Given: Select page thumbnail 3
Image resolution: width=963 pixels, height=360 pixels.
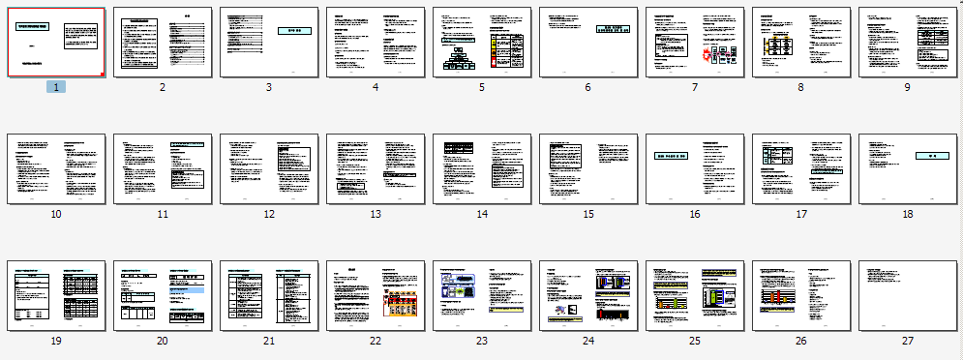Looking at the screenshot, I should click(x=269, y=43).
